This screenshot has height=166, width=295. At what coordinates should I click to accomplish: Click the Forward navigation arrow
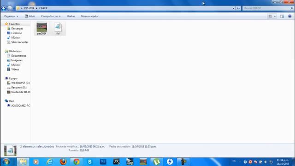point(10,8)
